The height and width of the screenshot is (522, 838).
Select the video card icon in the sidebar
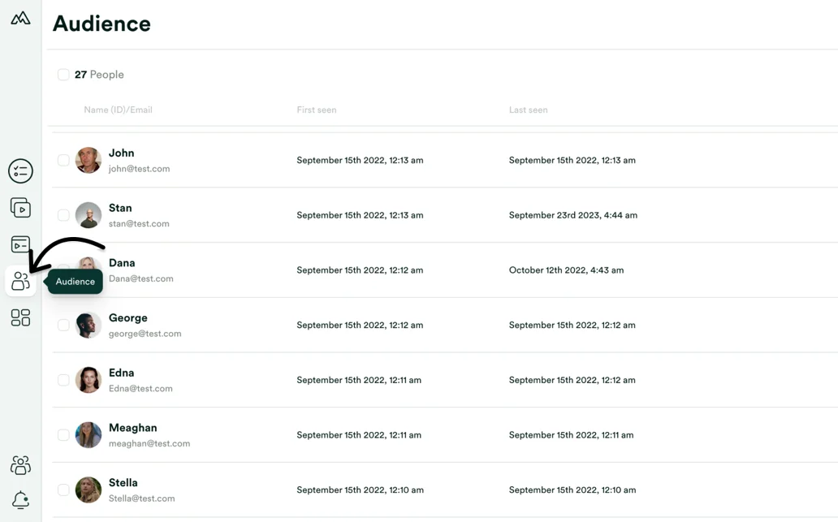click(x=19, y=208)
